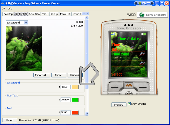Open the Tabs tab
Viewport: 170px width, 125px height.
click(45, 14)
